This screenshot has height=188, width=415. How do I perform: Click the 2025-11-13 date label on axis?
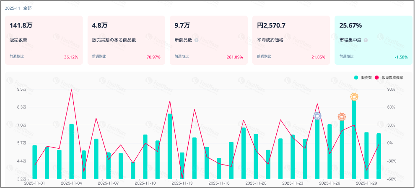182,183
